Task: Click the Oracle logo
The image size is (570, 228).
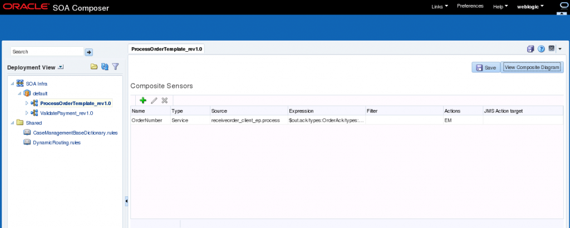Action: [27, 7]
